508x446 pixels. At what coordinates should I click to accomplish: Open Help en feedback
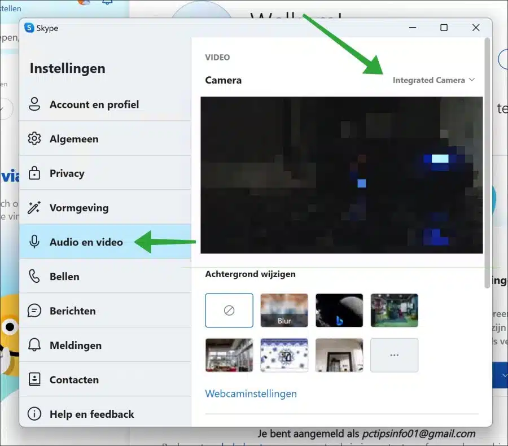coord(105,414)
